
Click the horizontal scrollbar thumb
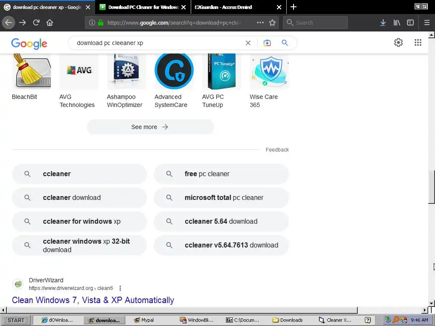coord(182,310)
